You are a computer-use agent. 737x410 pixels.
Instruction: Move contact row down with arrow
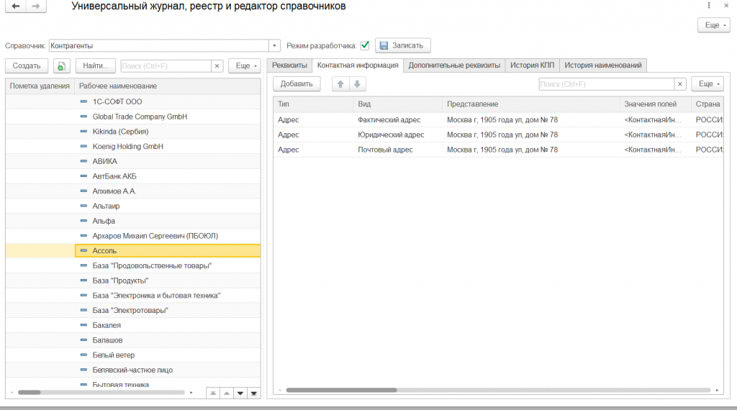pyautogui.click(x=357, y=84)
